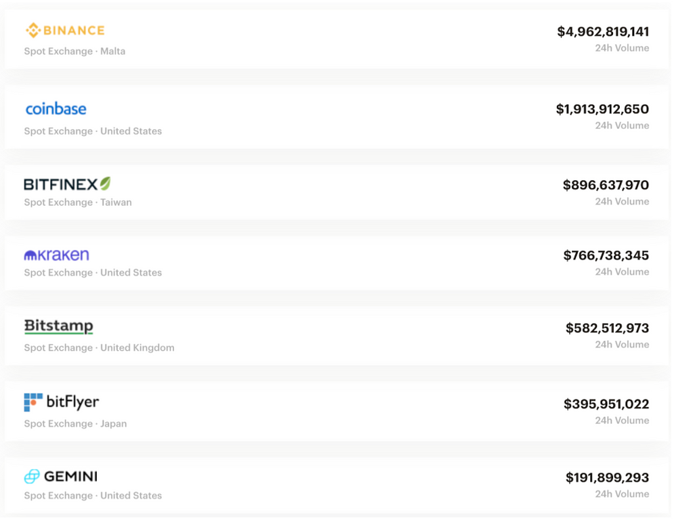The height and width of the screenshot is (520, 674).
Task: Click Gemini's $191,899,293 volume value
Action: pos(607,478)
